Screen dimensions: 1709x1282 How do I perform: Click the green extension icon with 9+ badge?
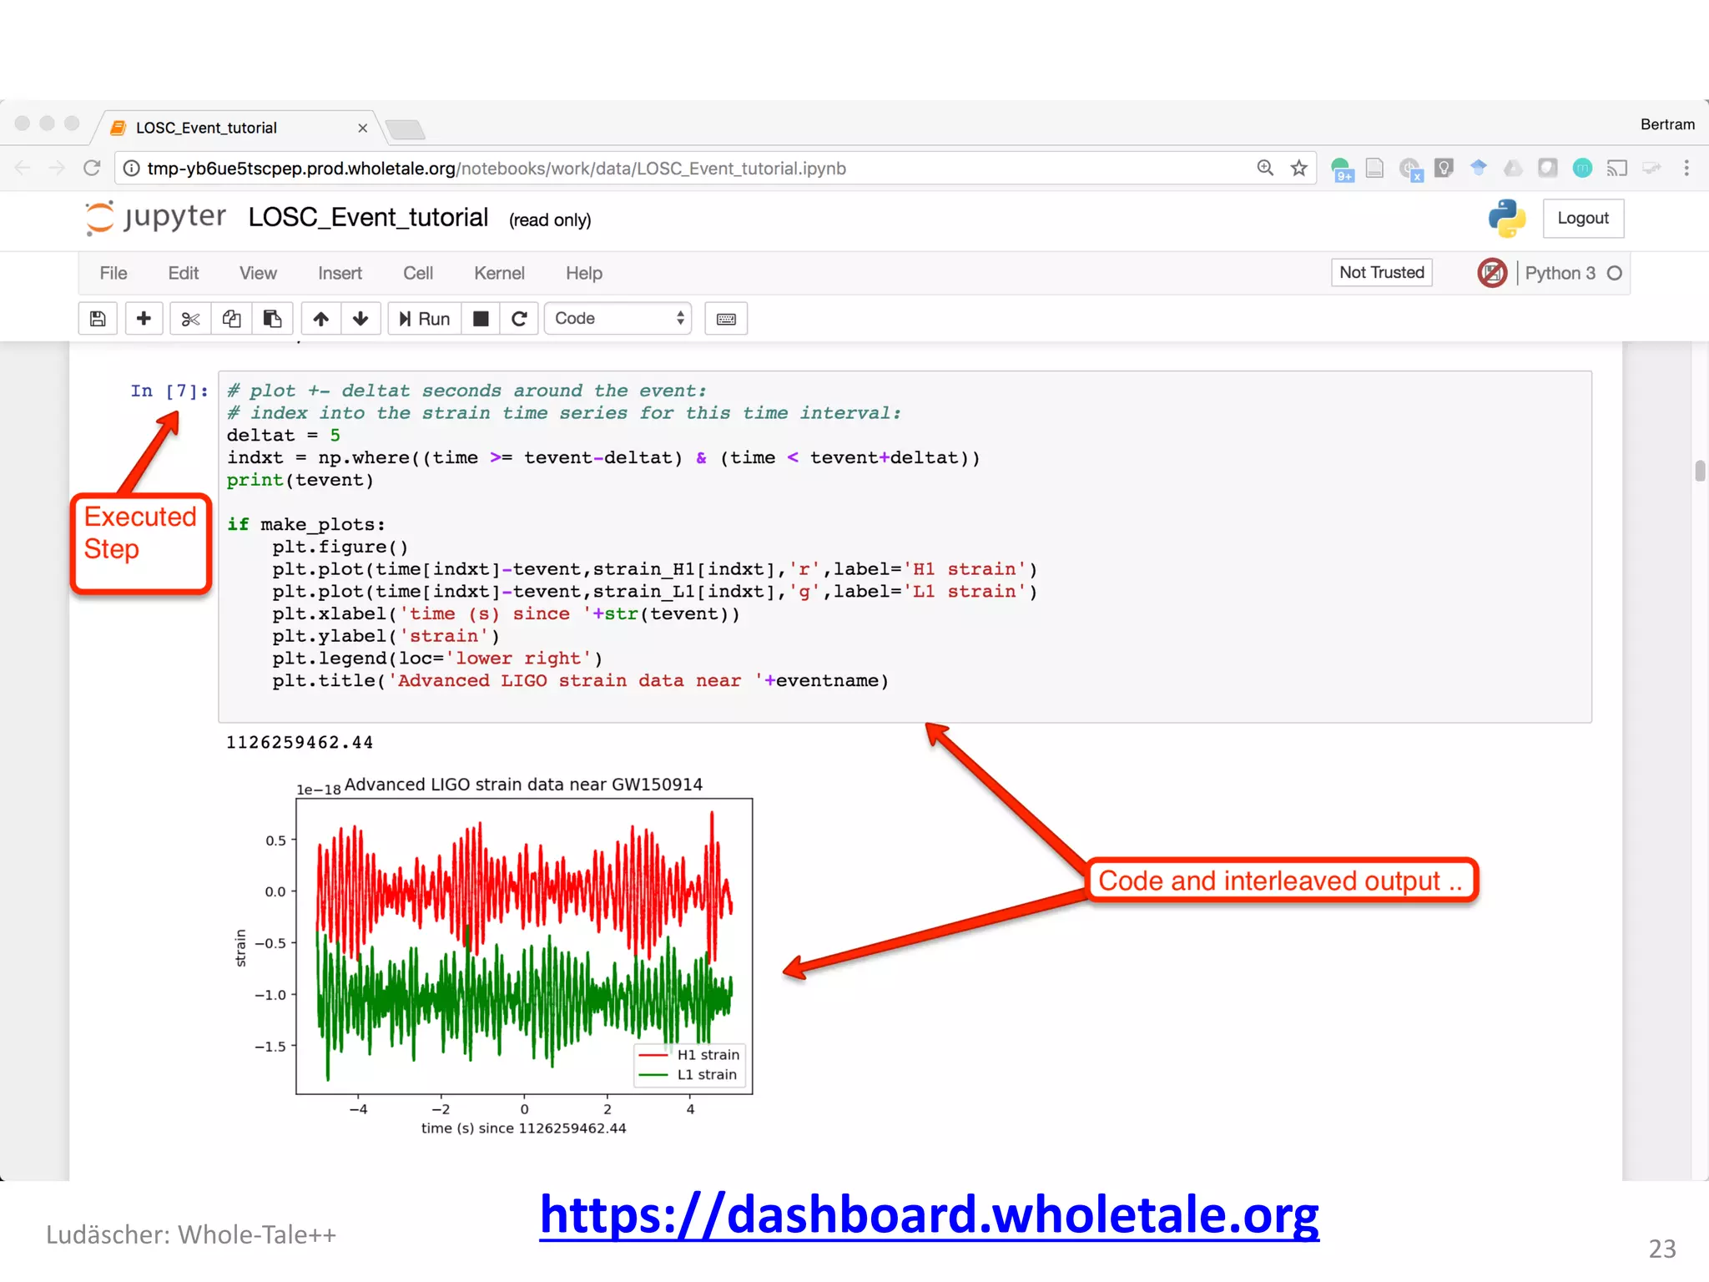tap(1342, 169)
